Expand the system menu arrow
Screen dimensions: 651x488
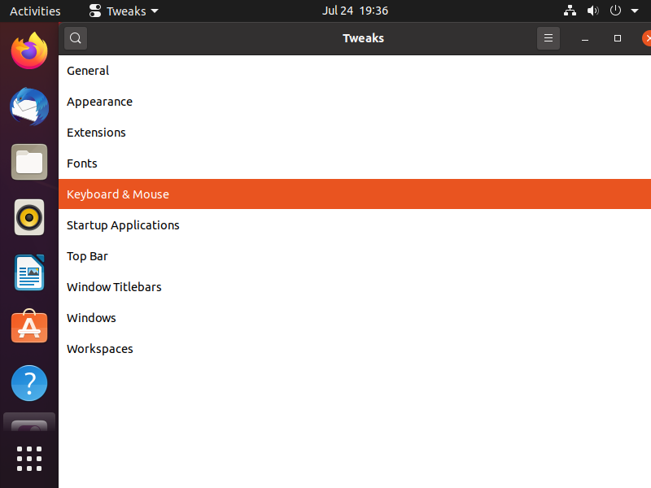(x=635, y=11)
